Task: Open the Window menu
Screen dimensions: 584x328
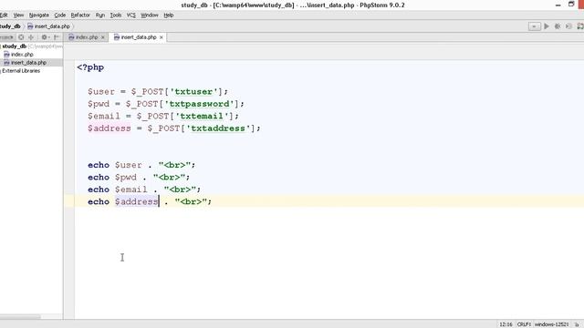Action: (x=150, y=15)
